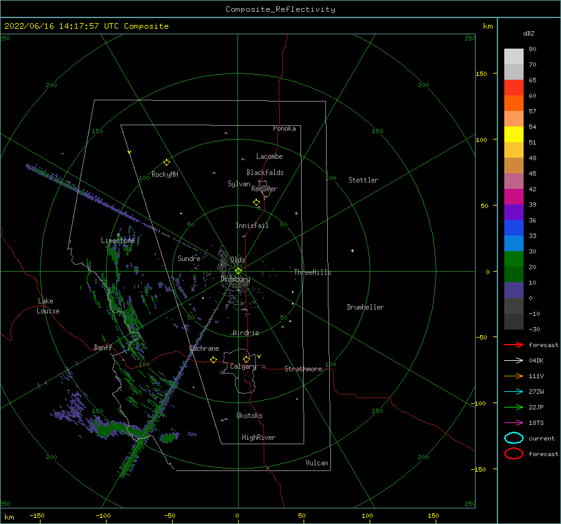Pick the magenta 39-42 dBZ color swatch
This screenshot has width=561, height=524.
514,197
